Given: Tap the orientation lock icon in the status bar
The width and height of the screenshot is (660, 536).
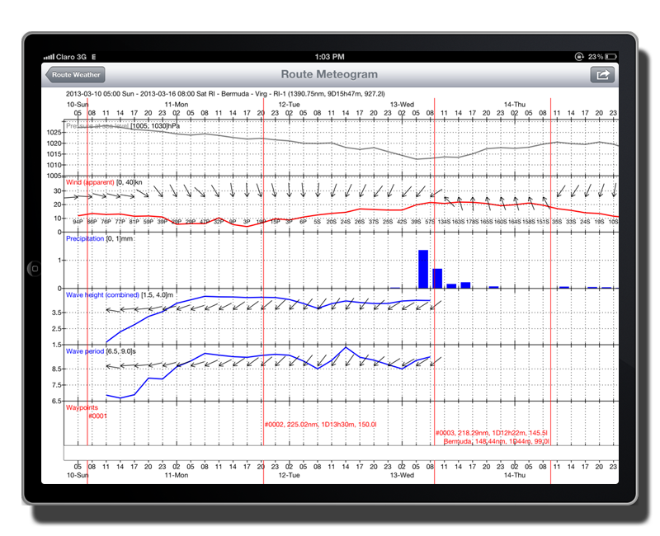Looking at the screenshot, I should (577, 56).
